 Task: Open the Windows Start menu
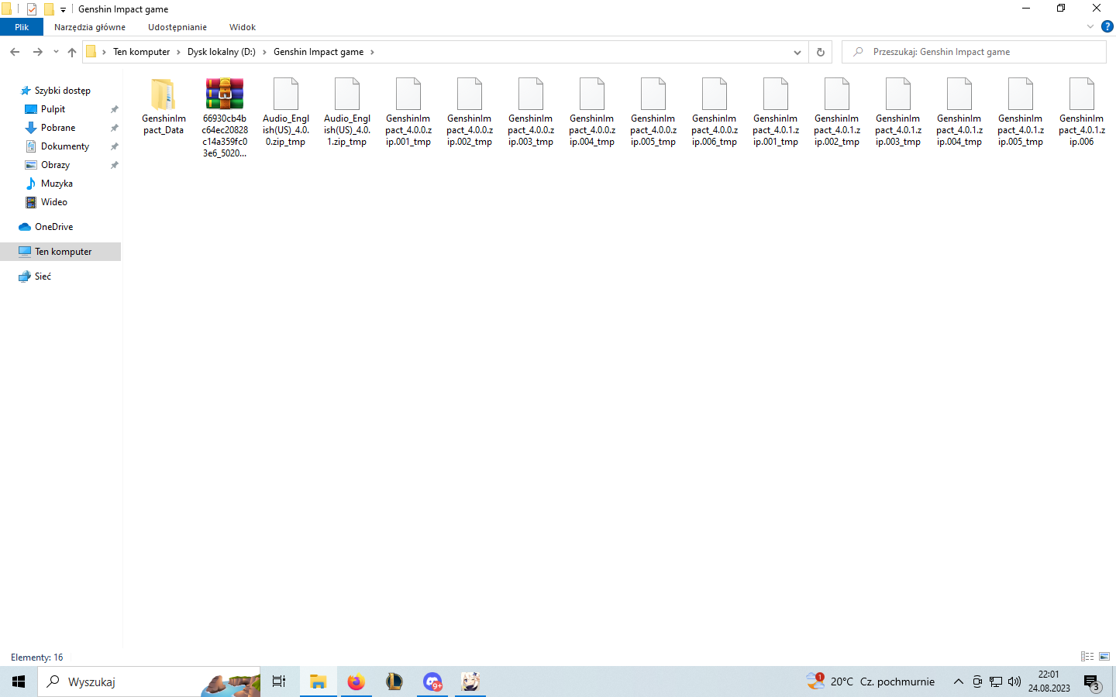(x=19, y=682)
